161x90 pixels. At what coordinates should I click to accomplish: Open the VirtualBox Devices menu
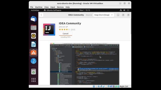60,7
